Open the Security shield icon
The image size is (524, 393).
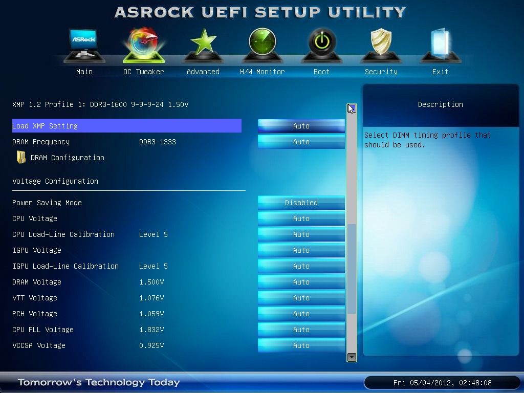[x=381, y=45]
